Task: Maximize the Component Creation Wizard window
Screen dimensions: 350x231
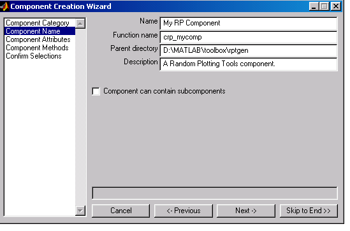Action: pos(324,6)
